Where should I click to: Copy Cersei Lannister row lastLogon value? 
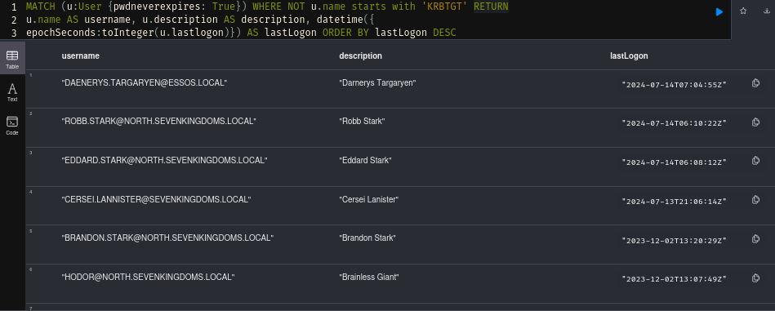coord(755,199)
